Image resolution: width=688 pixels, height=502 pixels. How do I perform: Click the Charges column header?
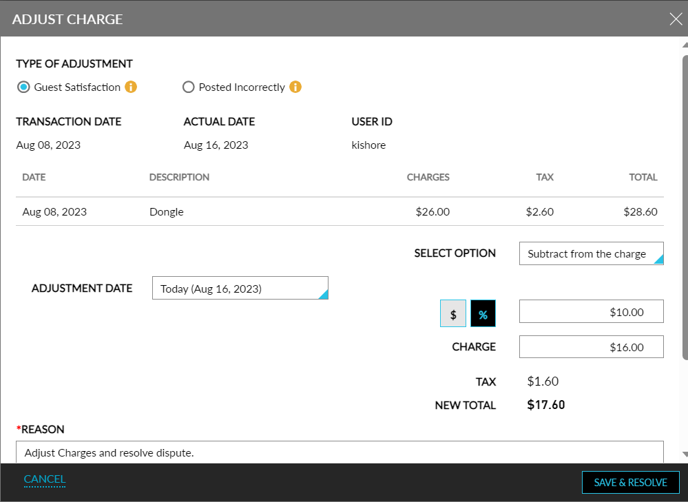(x=428, y=177)
